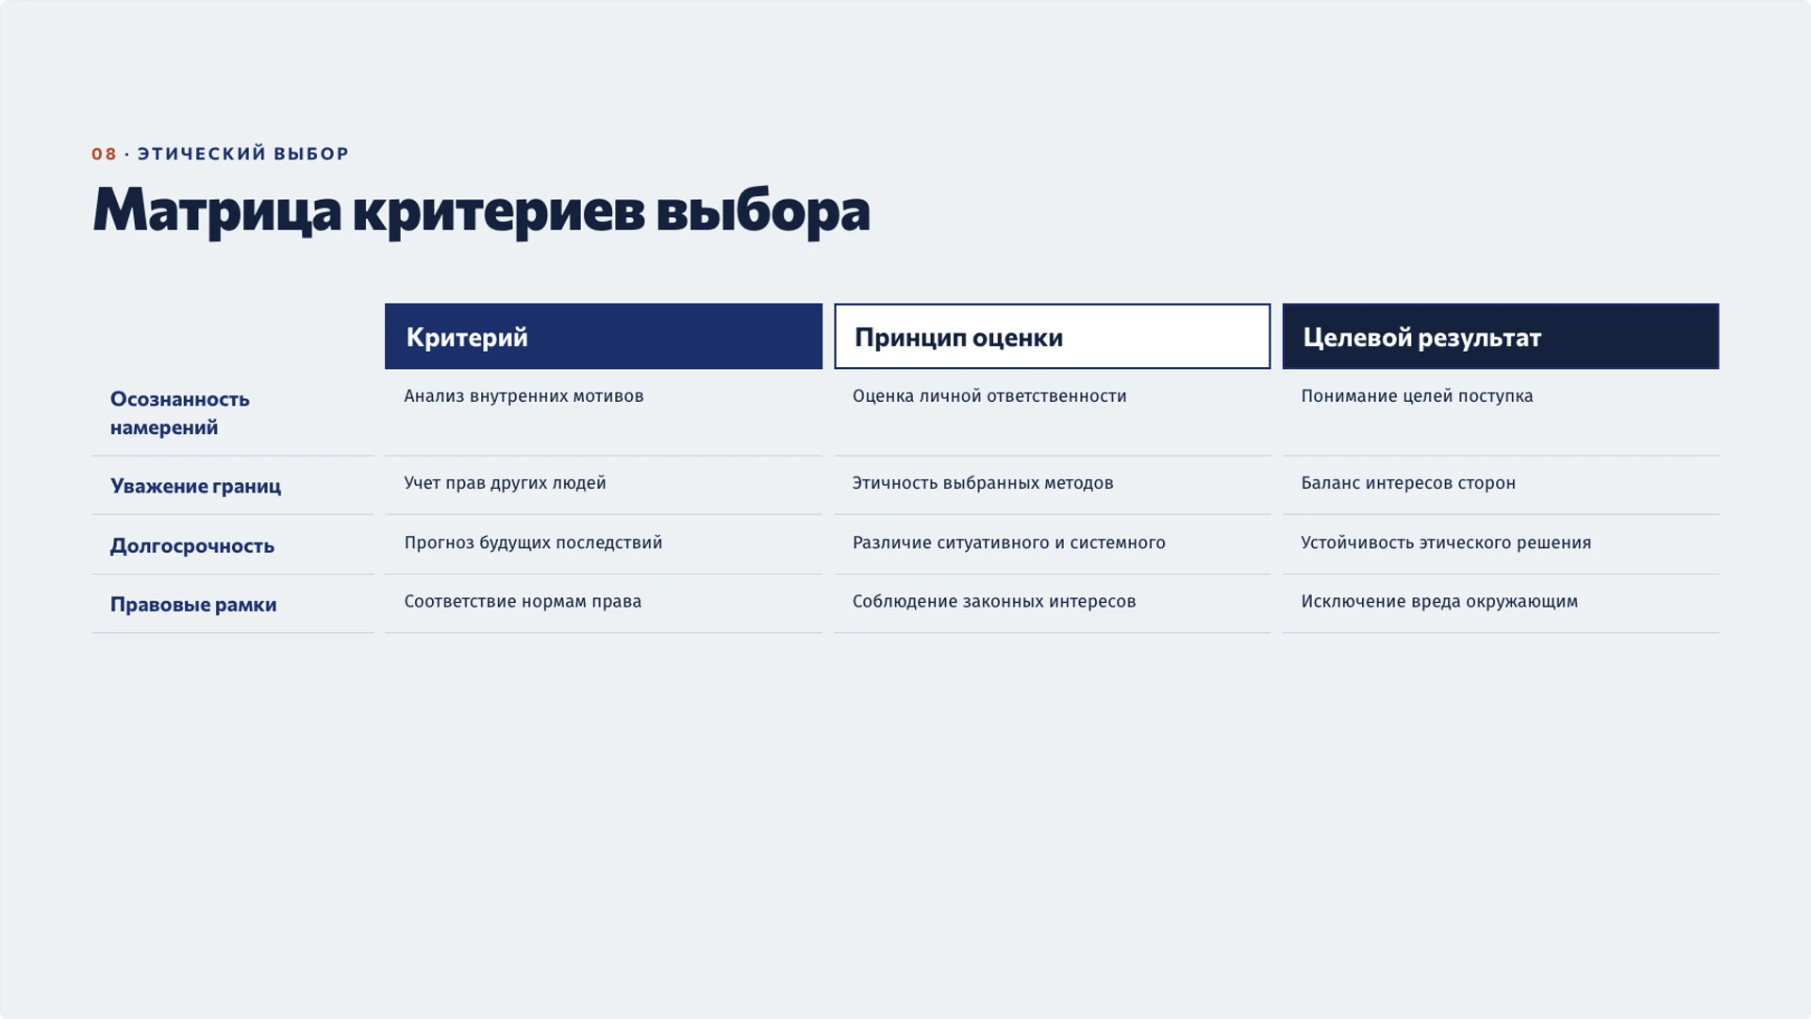Click the orange slide number '08'

click(105, 154)
